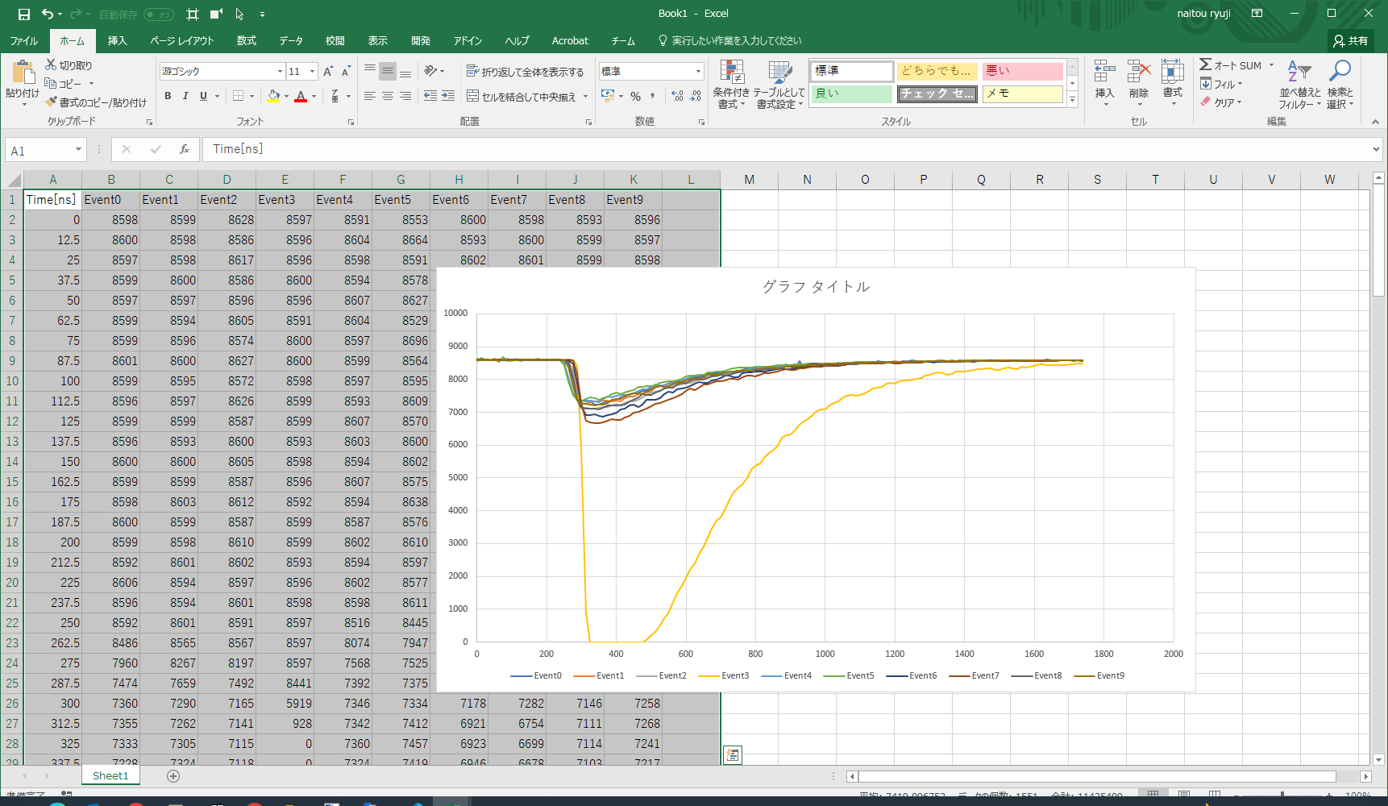The height and width of the screenshot is (806, 1388).
Task: Open the font name dropdown
Action: tap(280, 72)
